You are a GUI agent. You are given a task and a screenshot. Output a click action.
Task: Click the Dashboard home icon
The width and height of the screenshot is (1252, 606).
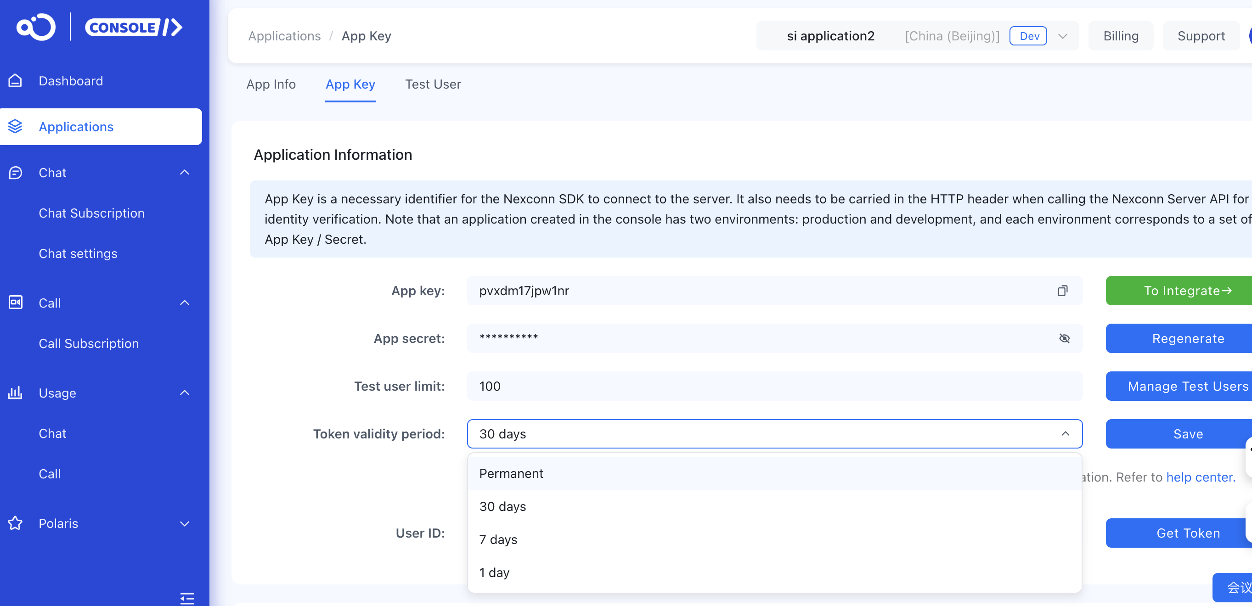click(x=15, y=81)
